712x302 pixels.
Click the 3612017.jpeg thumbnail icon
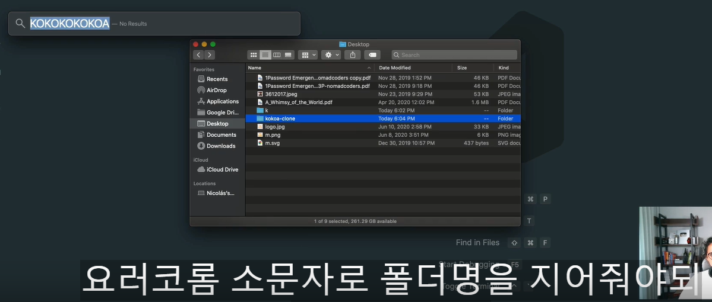(x=260, y=94)
